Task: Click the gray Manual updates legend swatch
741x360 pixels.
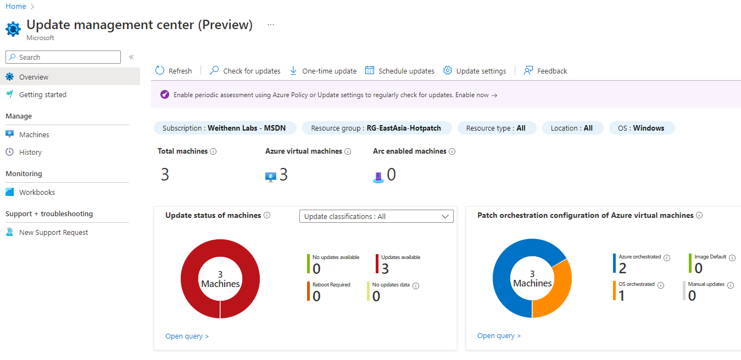Action: pos(684,291)
